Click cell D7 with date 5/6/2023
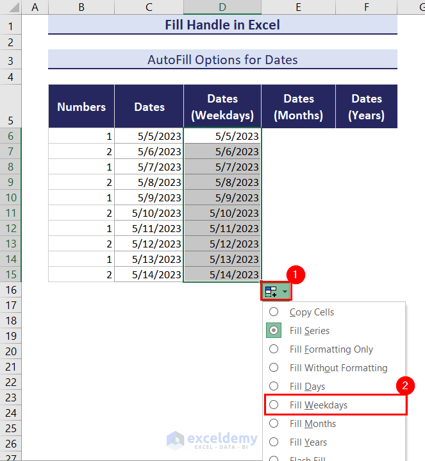Image resolution: width=425 pixels, height=461 pixels. tap(222, 151)
